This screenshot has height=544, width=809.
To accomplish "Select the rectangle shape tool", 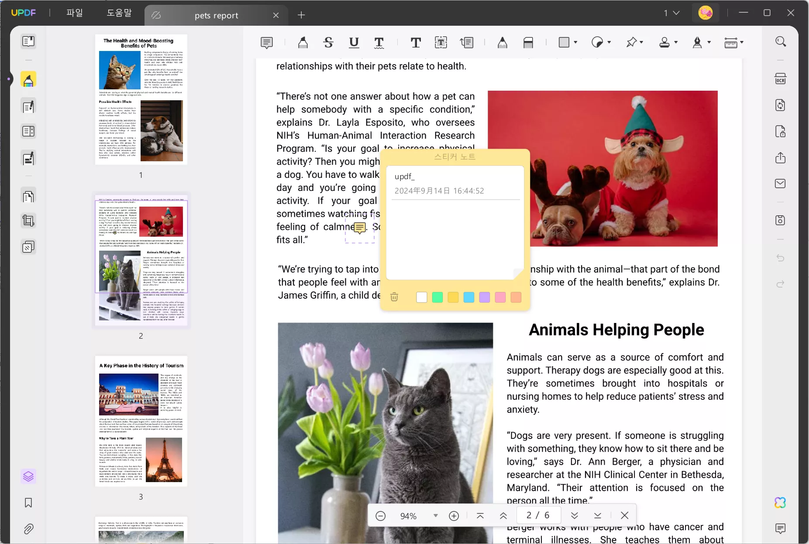I will 564,42.
